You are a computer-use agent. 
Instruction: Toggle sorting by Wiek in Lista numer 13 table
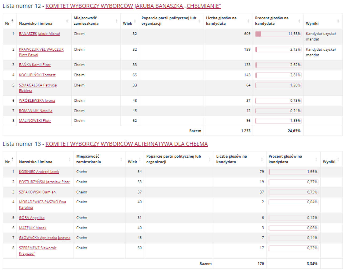point(140,159)
